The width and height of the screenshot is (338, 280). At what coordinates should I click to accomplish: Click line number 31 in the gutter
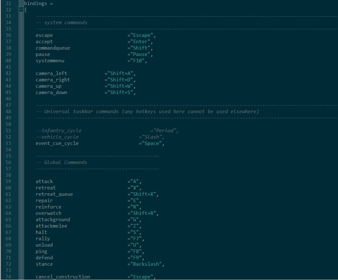[x=8, y=3]
